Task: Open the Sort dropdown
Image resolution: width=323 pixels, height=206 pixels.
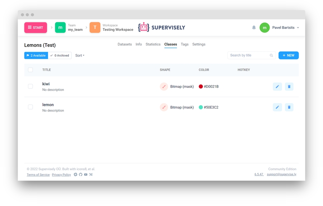Action: click(x=80, y=56)
